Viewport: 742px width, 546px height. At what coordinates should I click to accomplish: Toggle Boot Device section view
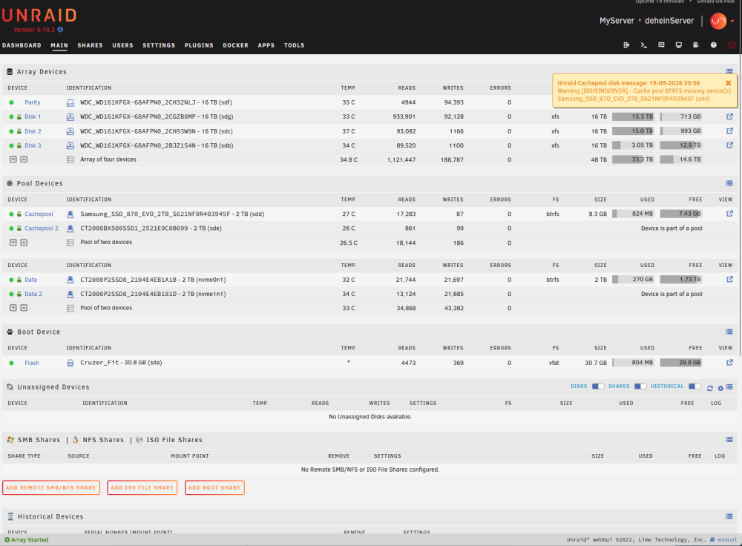729,332
